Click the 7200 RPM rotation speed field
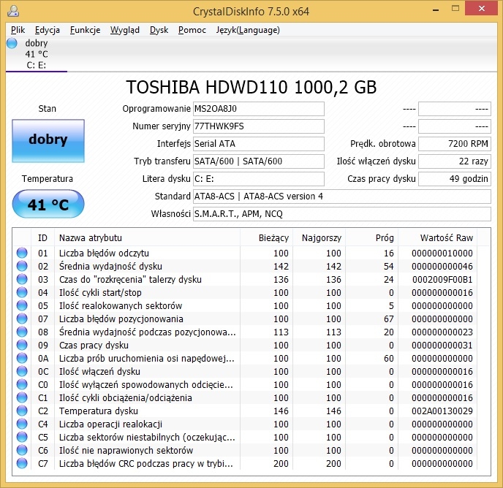 click(x=455, y=144)
